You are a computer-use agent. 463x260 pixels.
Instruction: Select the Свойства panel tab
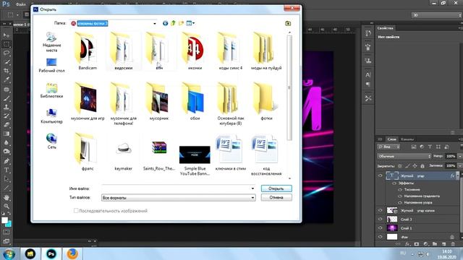386,28
